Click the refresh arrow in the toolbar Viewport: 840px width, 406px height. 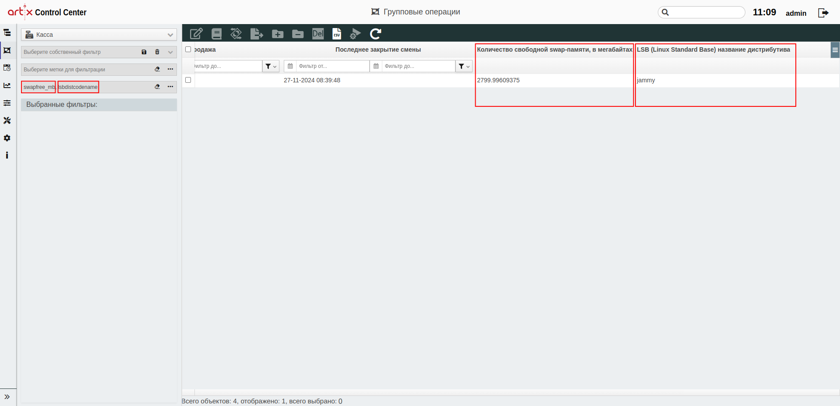(375, 34)
